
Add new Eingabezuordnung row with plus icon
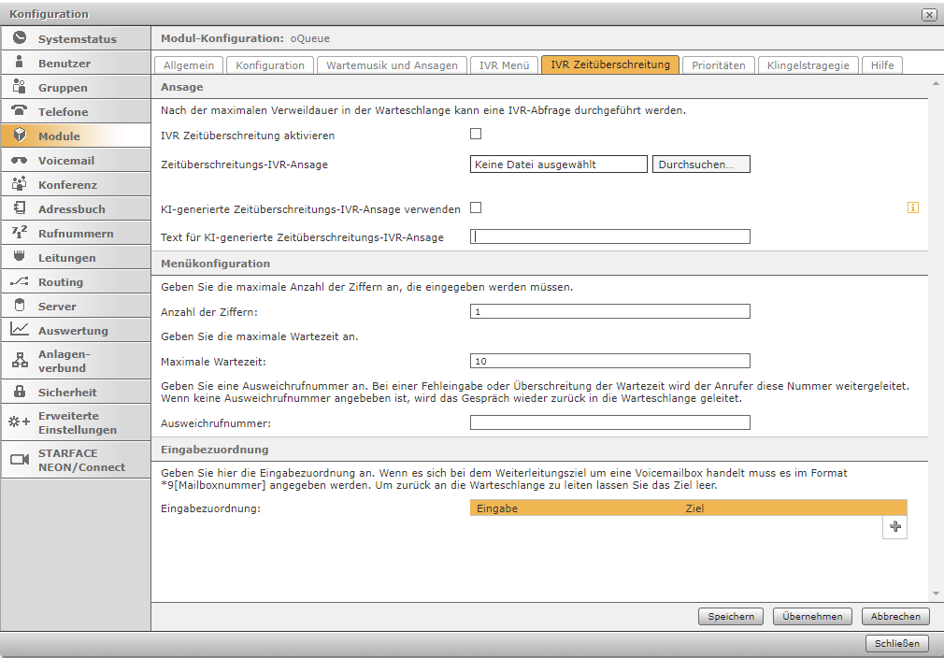pos(895,527)
